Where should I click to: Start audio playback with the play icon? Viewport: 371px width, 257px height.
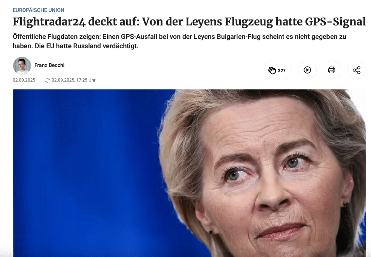point(307,70)
